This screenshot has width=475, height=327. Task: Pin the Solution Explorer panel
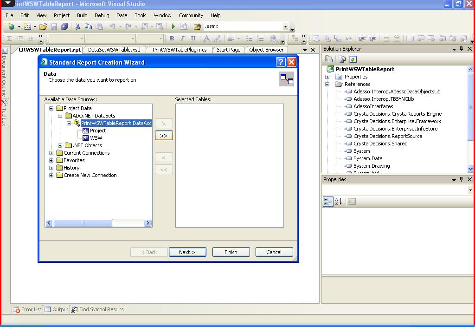click(462, 49)
